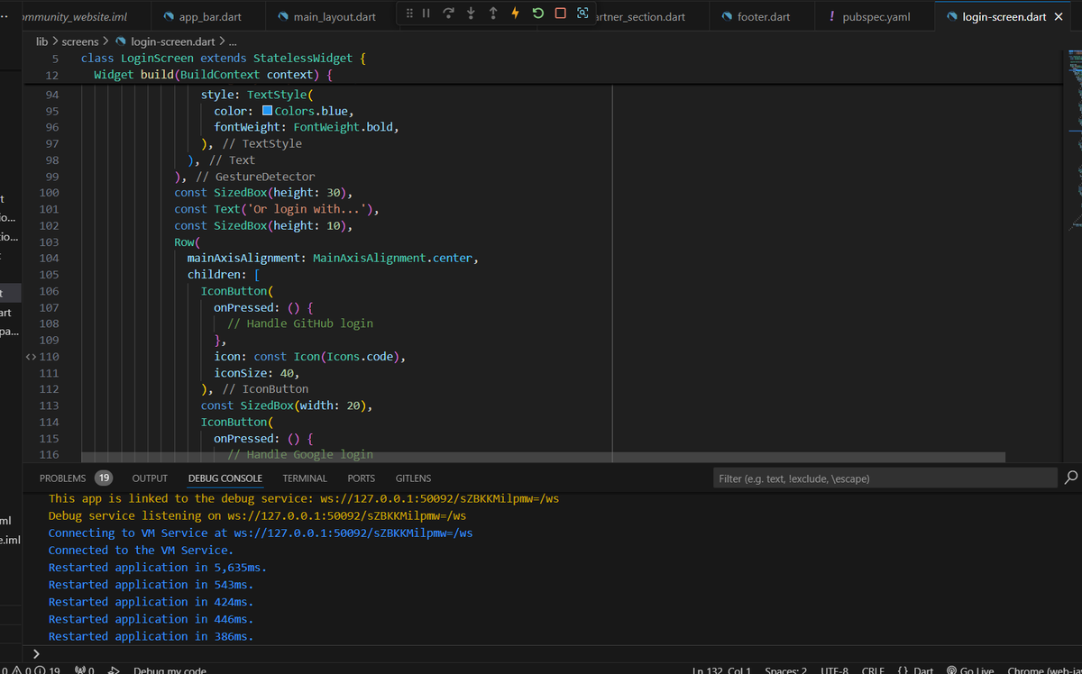The height and width of the screenshot is (674, 1082).
Task: Expand the lib breadcrumb
Action: pyautogui.click(x=42, y=41)
